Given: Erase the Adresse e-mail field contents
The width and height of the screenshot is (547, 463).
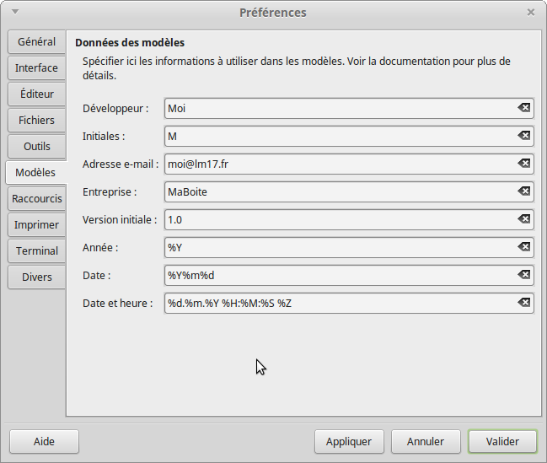Looking at the screenshot, I should 523,164.
